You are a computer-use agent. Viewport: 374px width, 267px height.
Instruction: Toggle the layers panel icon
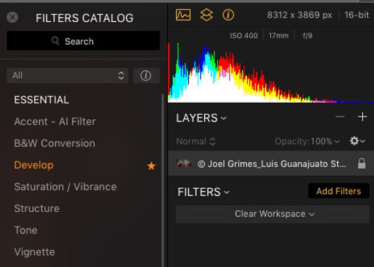pos(207,15)
